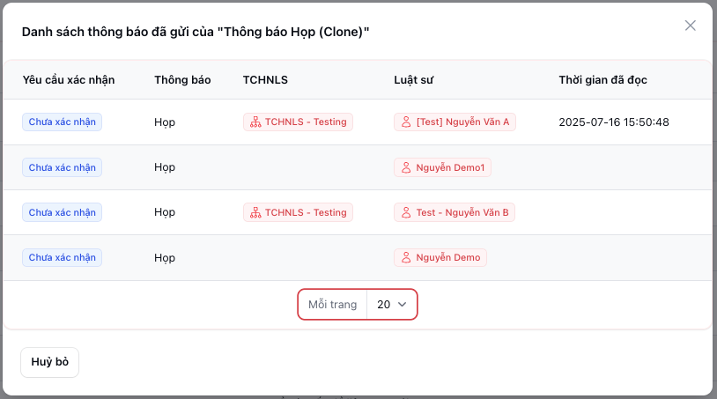Image resolution: width=717 pixels, height=399 pixels.
Task: Click person icon beside [Test] Nguyễn Văn A
Action: (406, 122)
